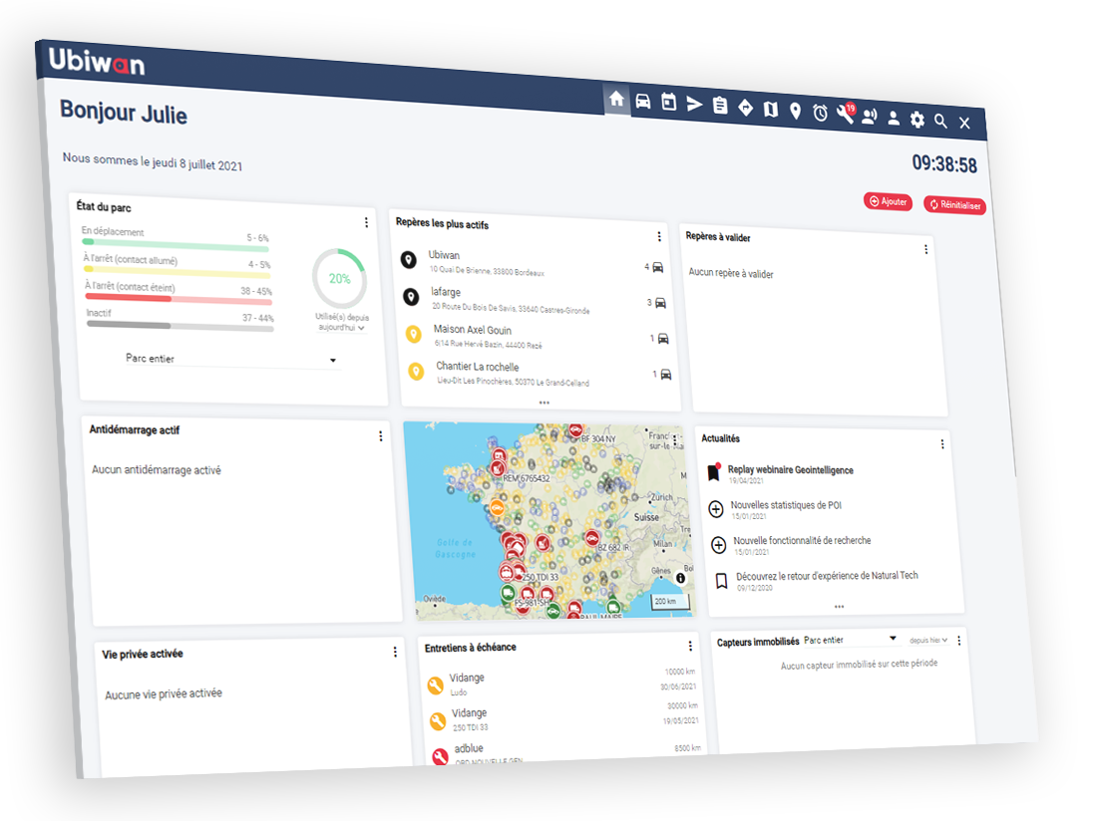Go to the Home tab icon

617,100
